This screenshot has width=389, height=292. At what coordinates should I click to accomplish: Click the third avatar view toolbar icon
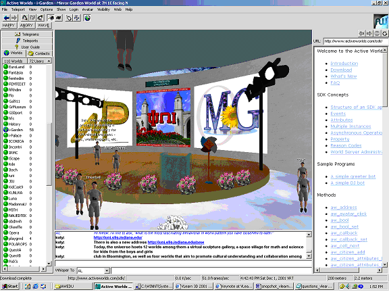(41, 18)
